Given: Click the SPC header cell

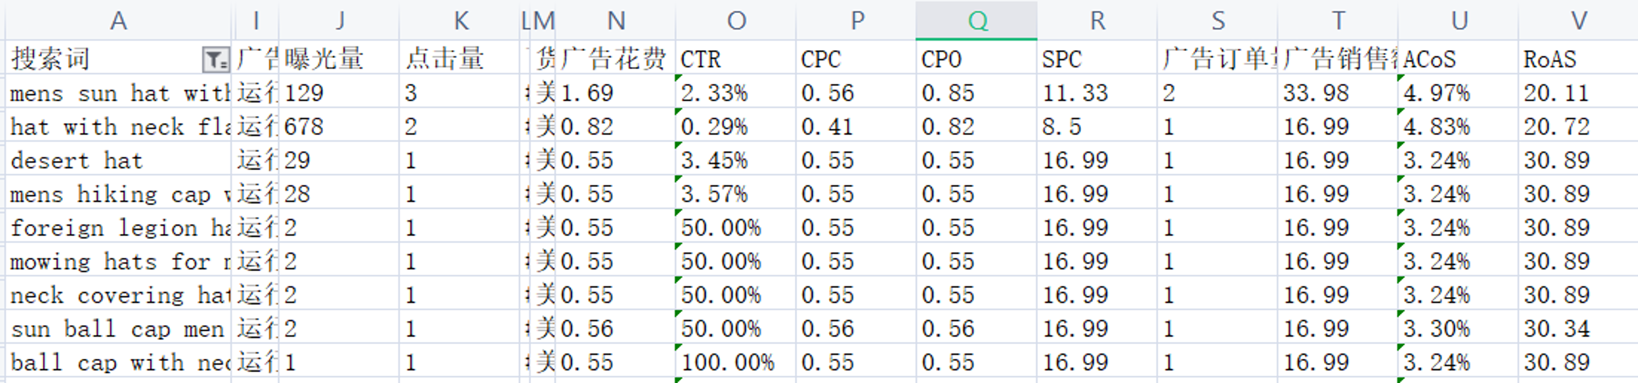Looking at the screenshot, I should pyautogui.click(x=1097, y=59).
